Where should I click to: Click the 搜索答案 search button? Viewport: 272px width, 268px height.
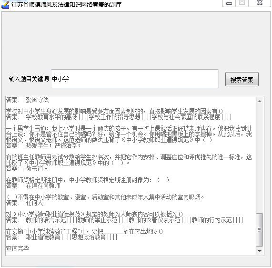click(242, 79)
